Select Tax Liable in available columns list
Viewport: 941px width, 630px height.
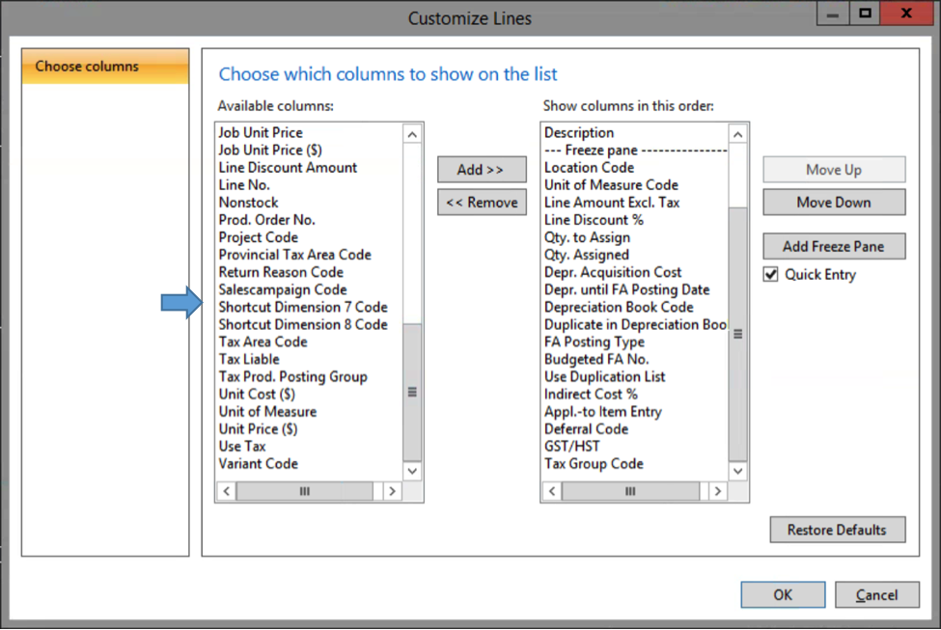click(249, 360)
